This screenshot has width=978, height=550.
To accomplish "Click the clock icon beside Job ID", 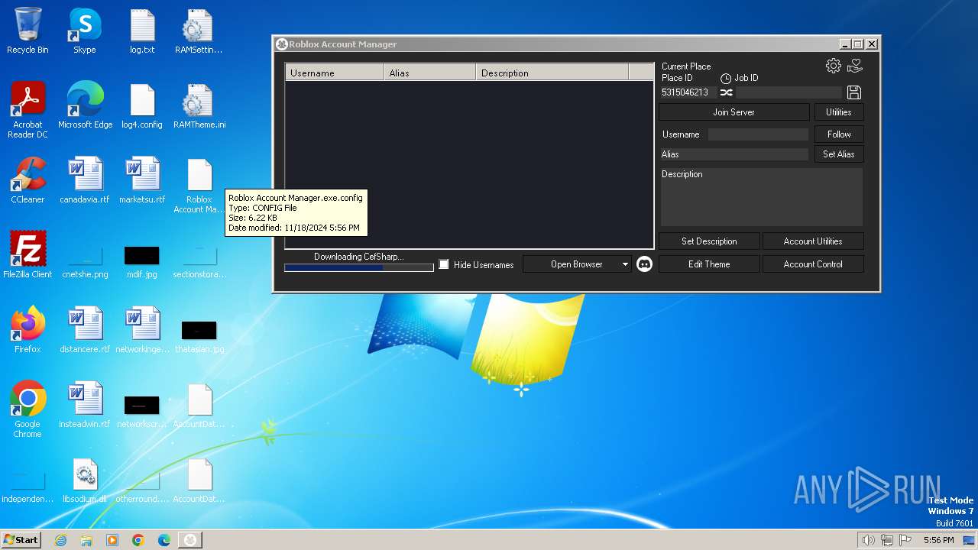I will coord(726,79).
